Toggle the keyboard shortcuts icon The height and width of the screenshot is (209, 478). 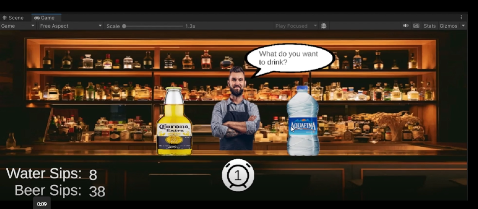416,26
